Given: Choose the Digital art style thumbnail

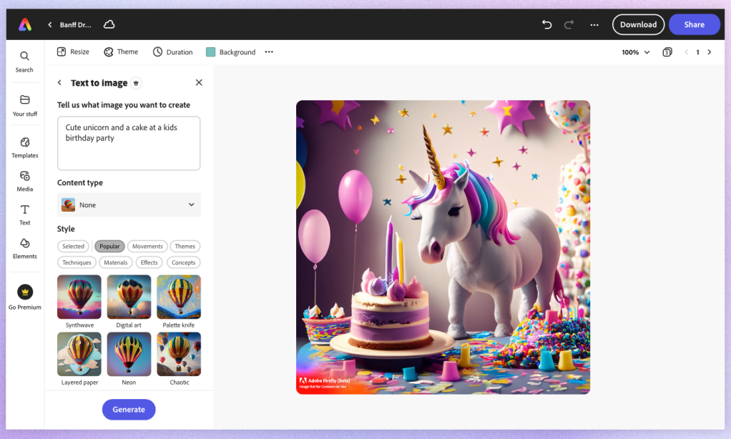Looking at the screenshot, I should pos(129,297).
